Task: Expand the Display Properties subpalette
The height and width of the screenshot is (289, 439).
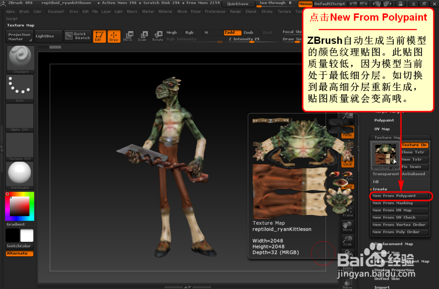Action: tap(394, 270)
